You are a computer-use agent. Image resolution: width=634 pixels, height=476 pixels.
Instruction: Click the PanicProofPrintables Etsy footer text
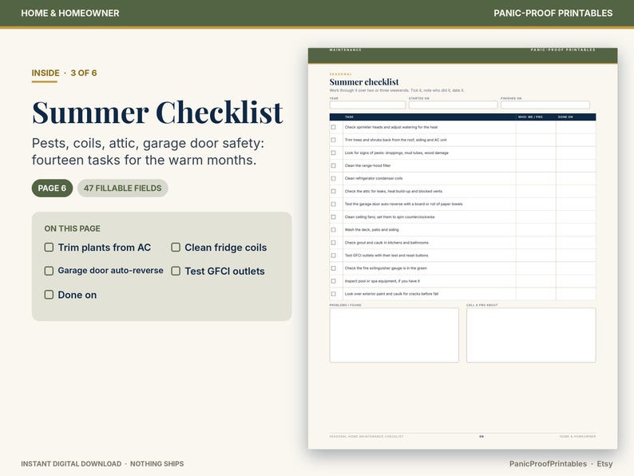click(561, 463)
